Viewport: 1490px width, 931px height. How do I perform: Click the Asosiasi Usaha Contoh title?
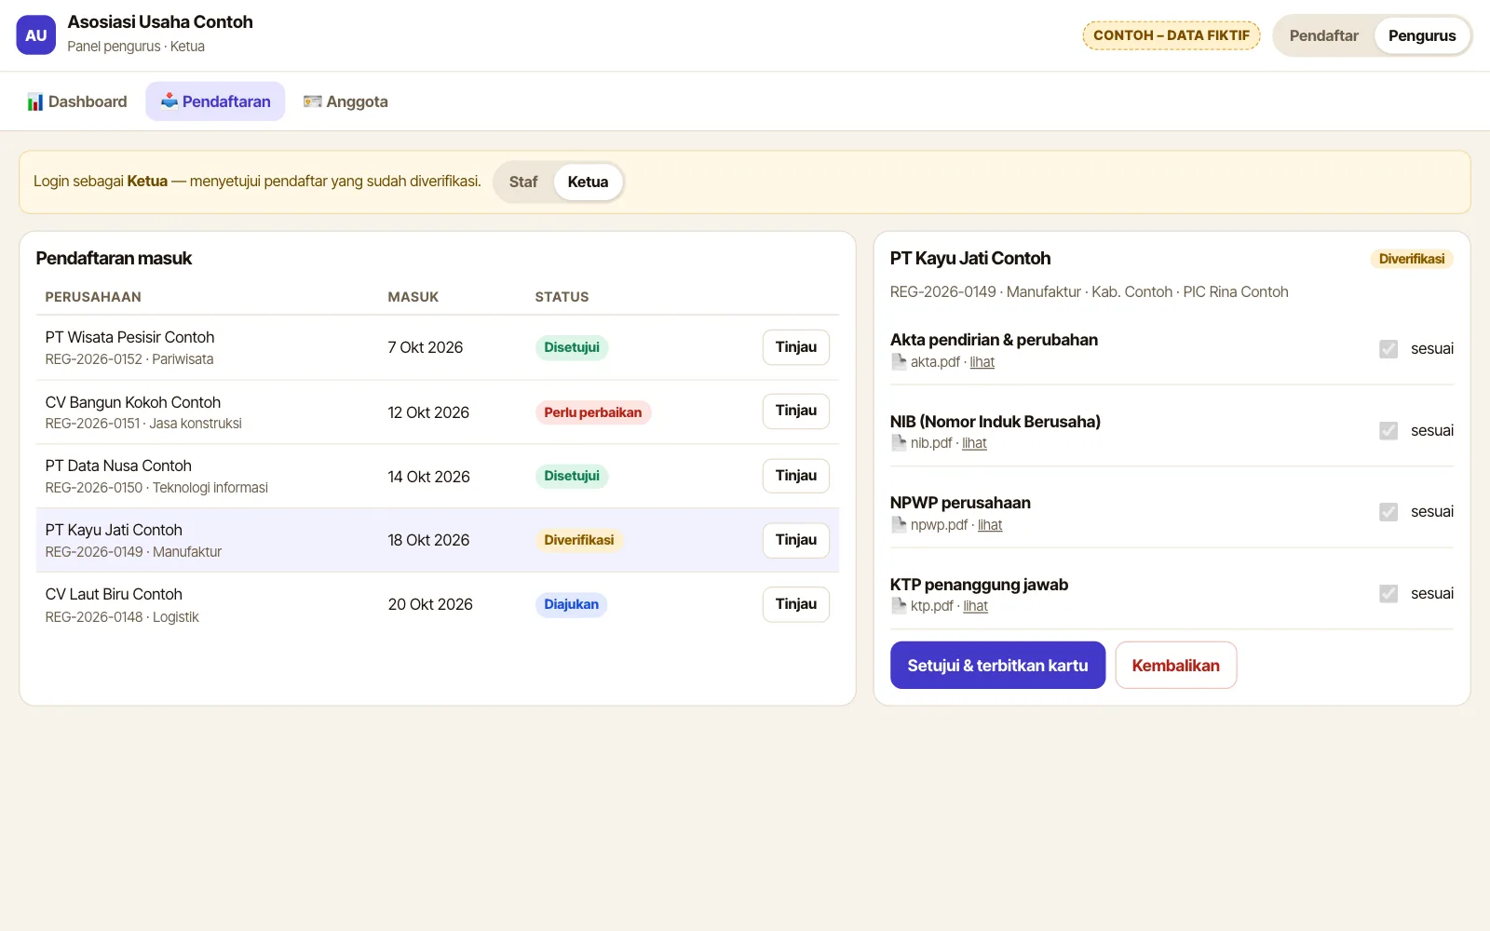160,22
